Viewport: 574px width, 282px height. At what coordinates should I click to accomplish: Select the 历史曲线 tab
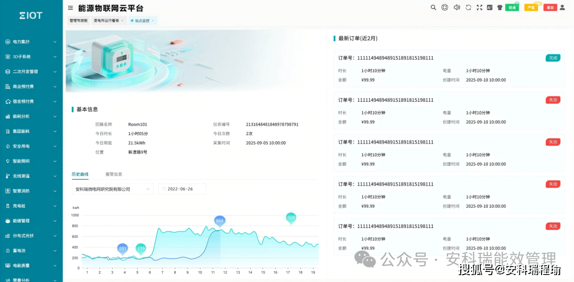pyautogui.click(x=80, y=174)
